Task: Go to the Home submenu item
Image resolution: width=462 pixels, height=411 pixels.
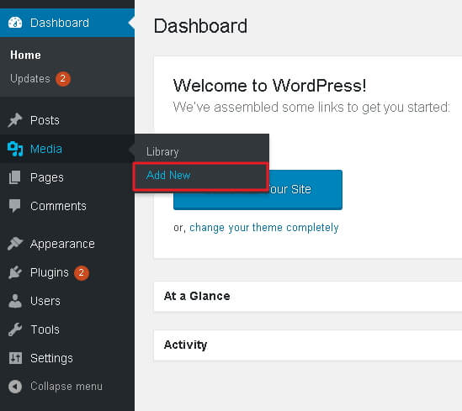Action: point(25,55)
